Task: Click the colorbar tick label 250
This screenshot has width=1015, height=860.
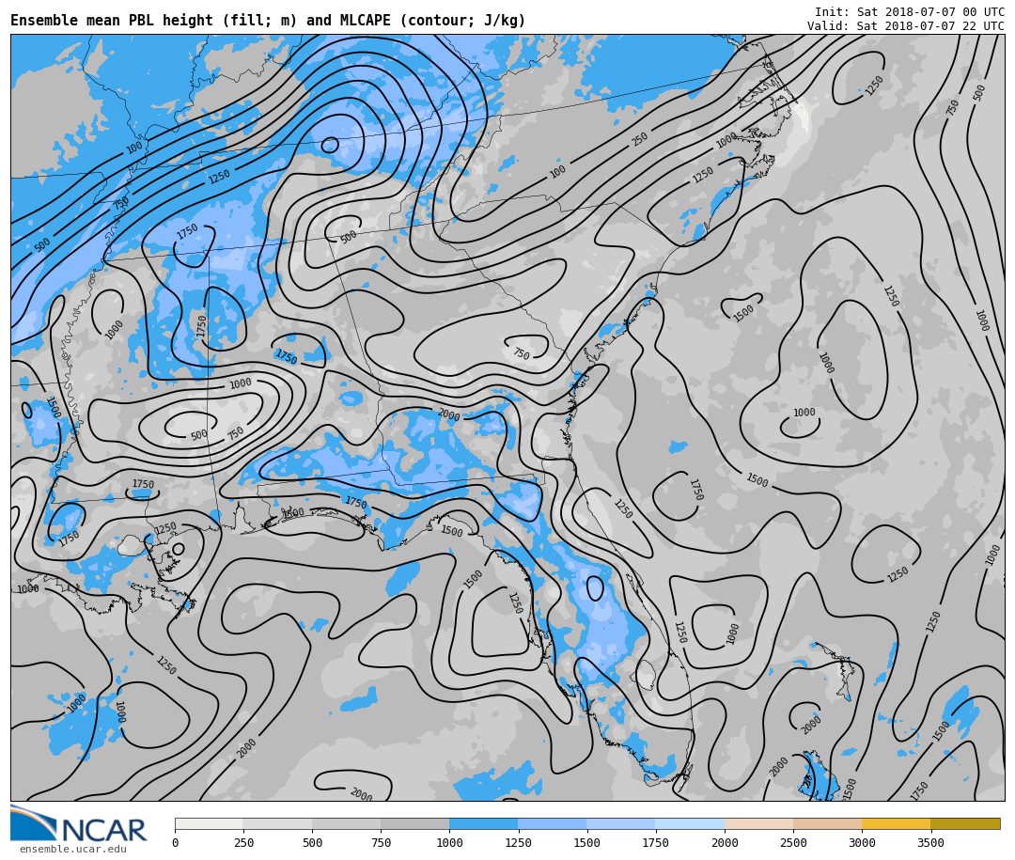Action: [243, 842]
